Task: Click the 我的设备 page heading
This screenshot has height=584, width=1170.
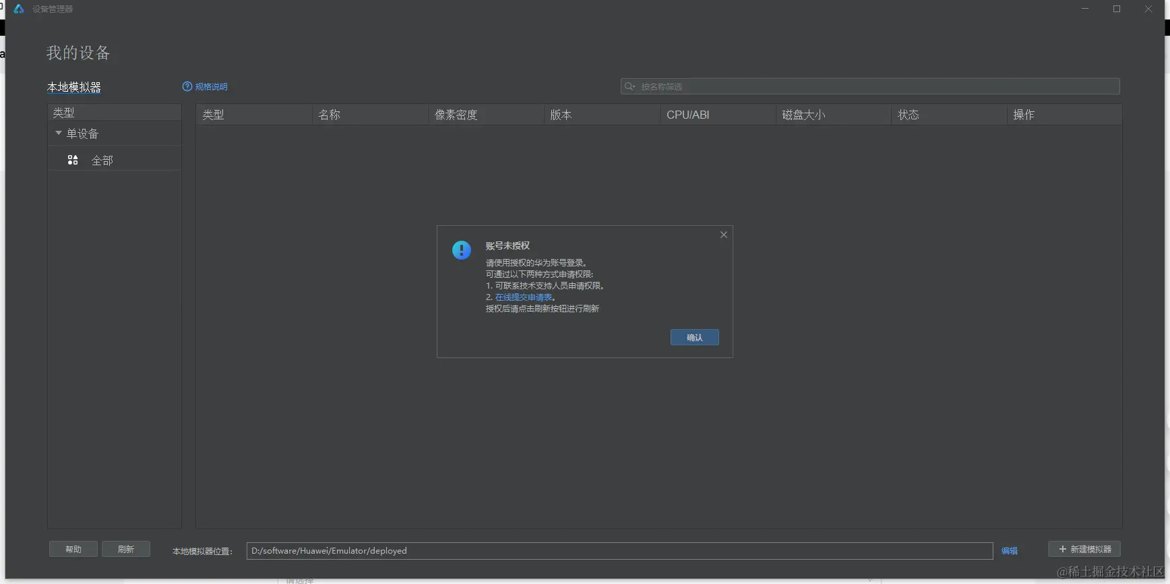Action: (x=78, y=53)
